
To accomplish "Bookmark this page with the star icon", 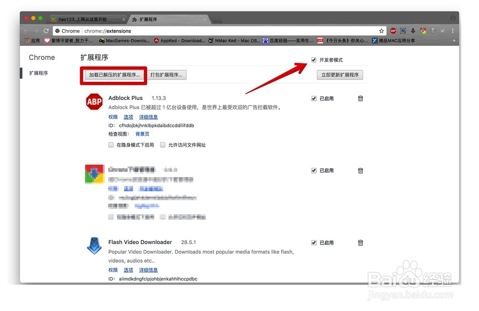I will (381, 31).
